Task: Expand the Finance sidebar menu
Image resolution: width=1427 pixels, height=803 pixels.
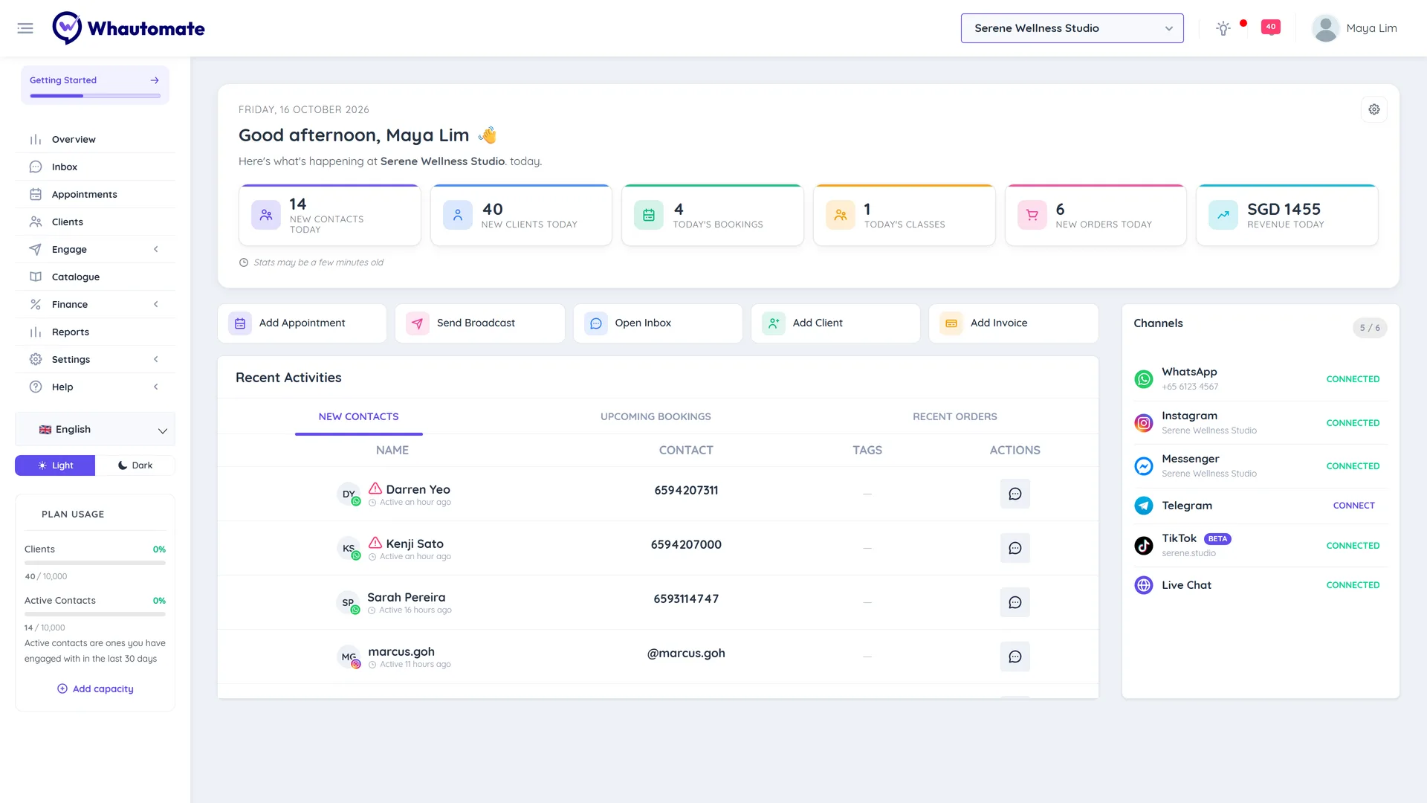Action: [x=95, y=304]
